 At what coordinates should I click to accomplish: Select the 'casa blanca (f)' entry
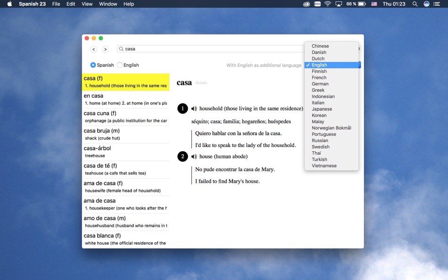click(x=126, y=239)
